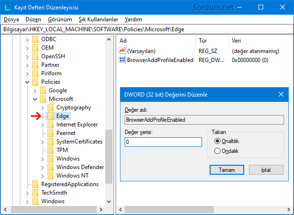The image size is (294, 215).
Task: Open the Sık Kullanılanlar menu
Action: [98, 19]
